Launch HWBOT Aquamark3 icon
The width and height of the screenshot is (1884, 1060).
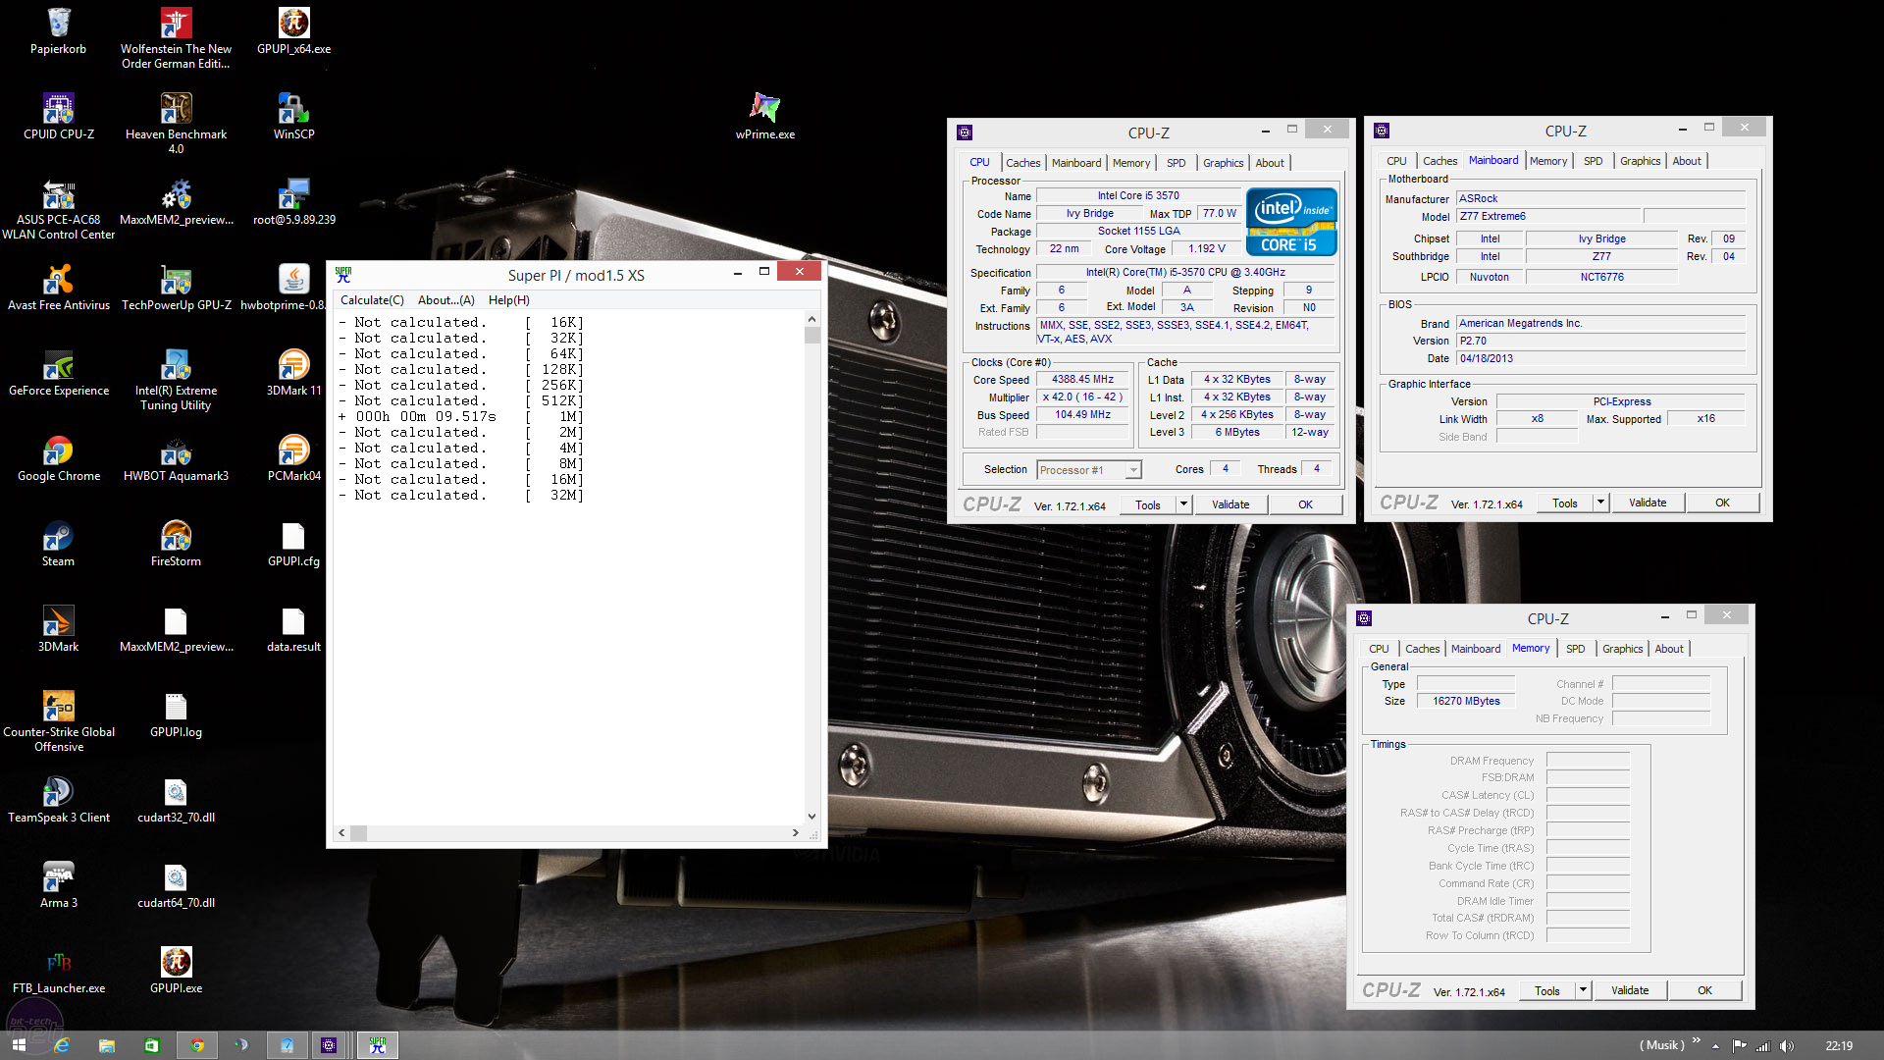click(176, 458)
